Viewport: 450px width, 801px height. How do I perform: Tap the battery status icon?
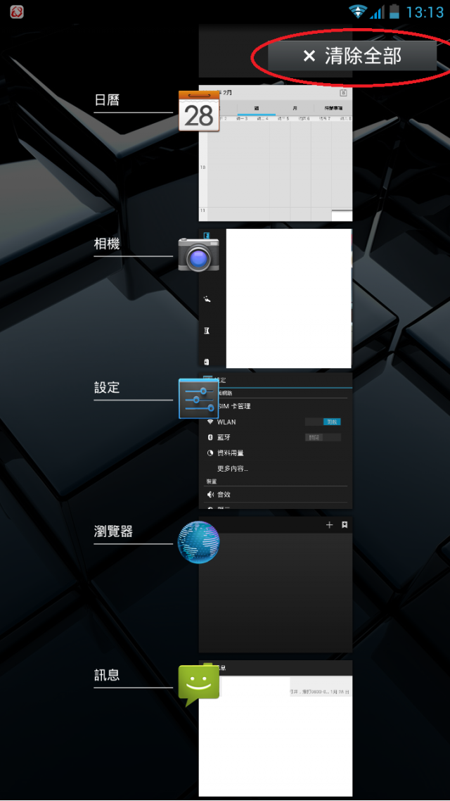394,11
